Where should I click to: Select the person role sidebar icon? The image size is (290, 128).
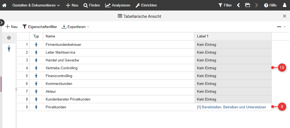pyautogui.click(x=9, y=49)
